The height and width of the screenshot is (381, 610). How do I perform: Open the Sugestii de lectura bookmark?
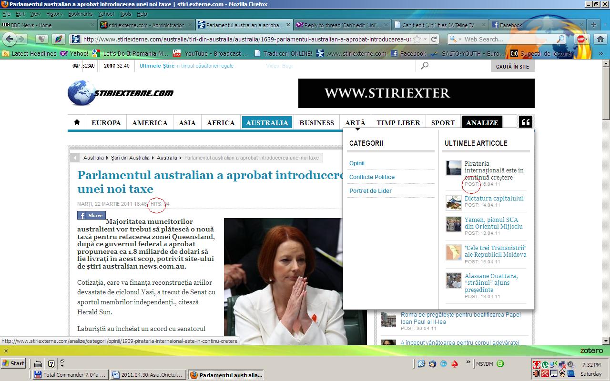click(x=541, y=53)
